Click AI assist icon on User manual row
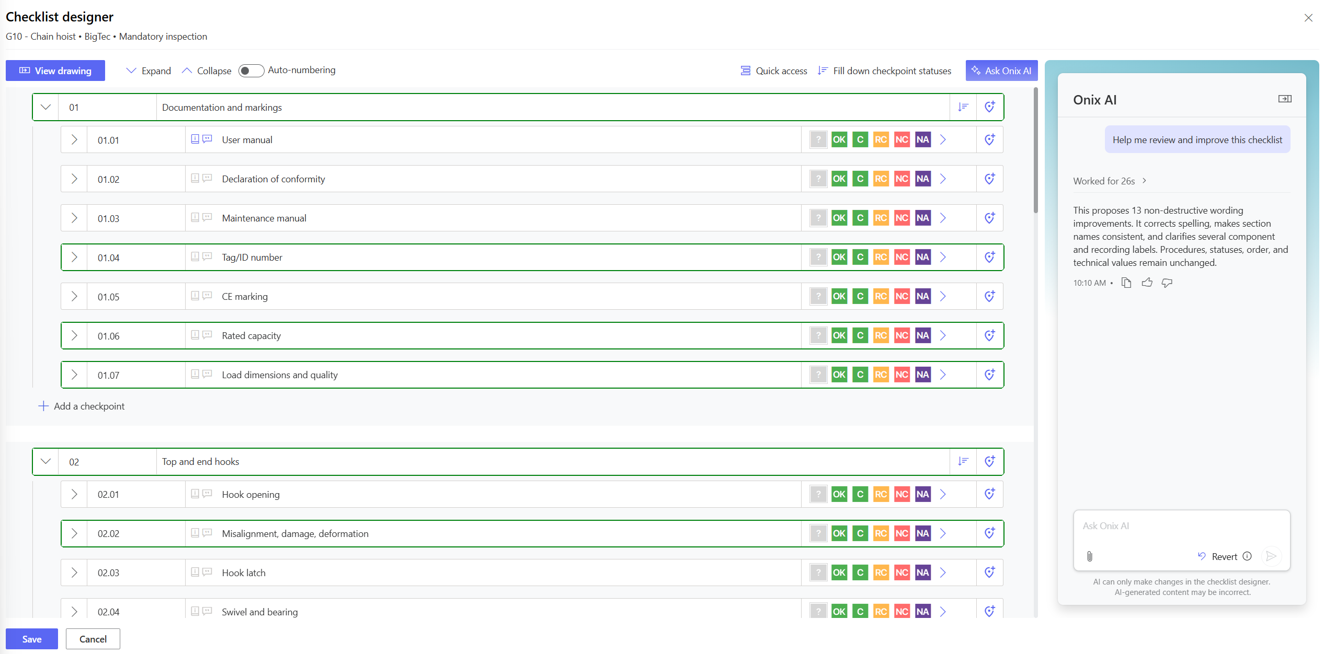Screen dimensions: 1324x654 (x=990, y=139)
